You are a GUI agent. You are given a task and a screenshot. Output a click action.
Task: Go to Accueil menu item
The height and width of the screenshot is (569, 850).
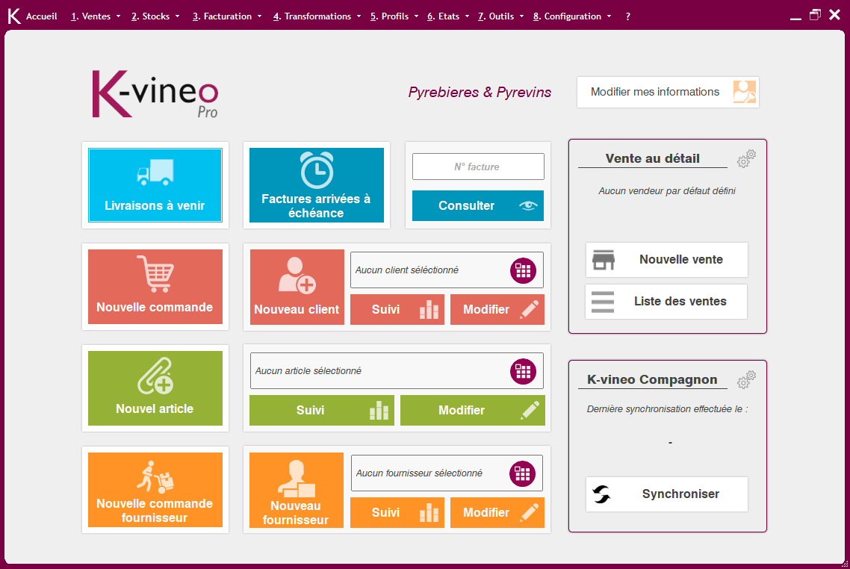coord(41,16)
